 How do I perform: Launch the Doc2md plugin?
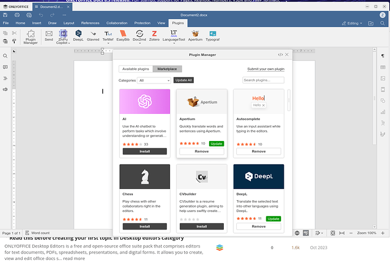point(139,35)
